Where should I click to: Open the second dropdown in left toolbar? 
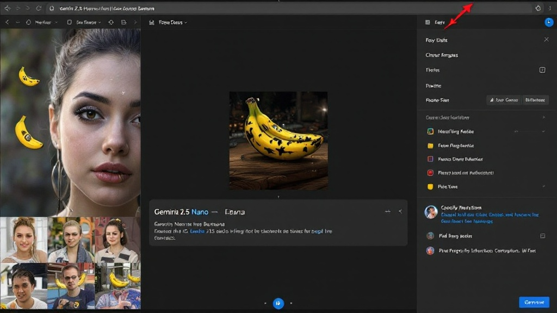point(89,22)
